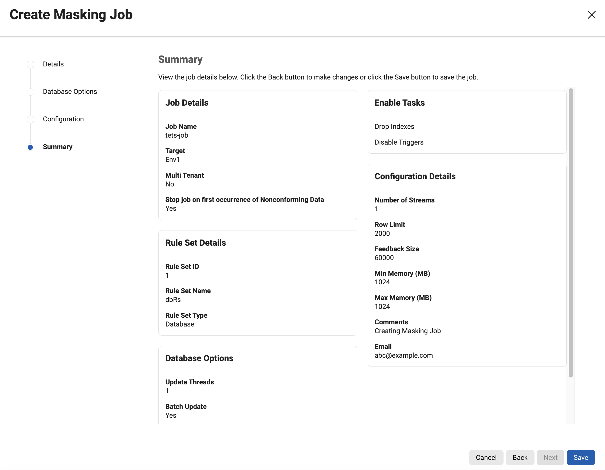Click the Database Options card heading
The width and height of the screenshot is (605, 470).
199,358
